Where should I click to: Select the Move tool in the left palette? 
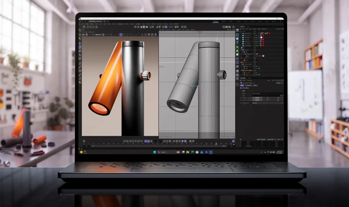point(80,43)
